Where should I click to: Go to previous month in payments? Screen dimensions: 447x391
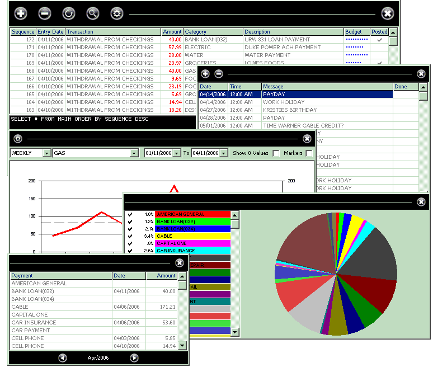(63, 357)
